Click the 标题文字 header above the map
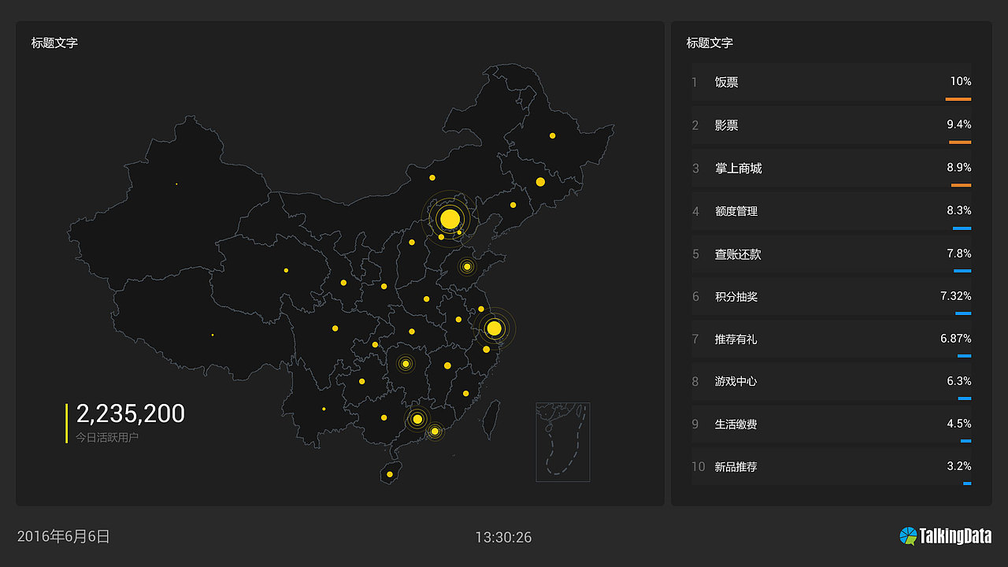 [x=52, y=43]
